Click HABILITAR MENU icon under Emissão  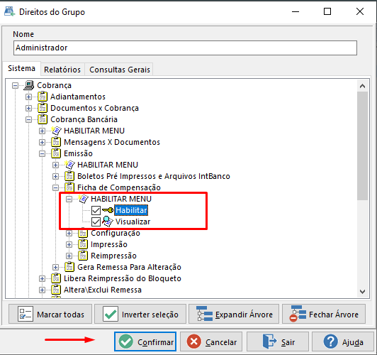pyautogui.click(x=69, y=165)
